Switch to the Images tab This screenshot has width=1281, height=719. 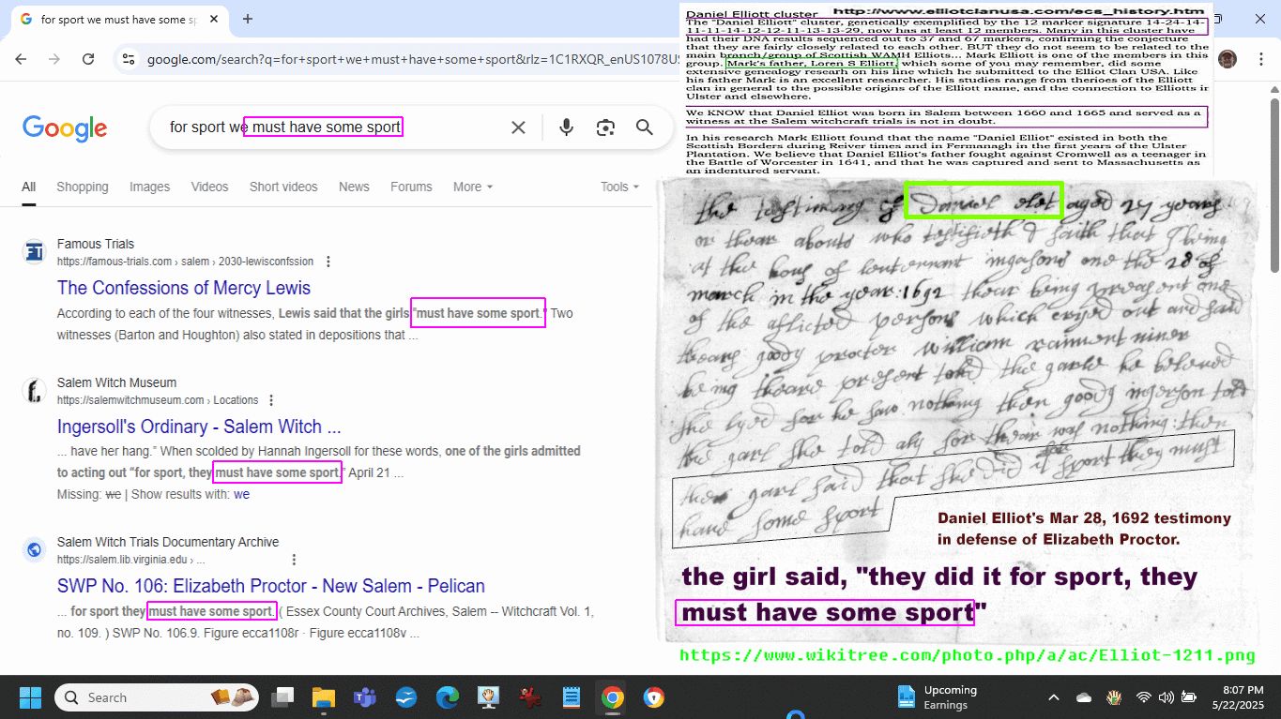tap(149, 187)
